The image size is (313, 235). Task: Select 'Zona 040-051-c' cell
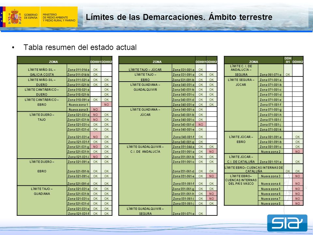[184, 94]
